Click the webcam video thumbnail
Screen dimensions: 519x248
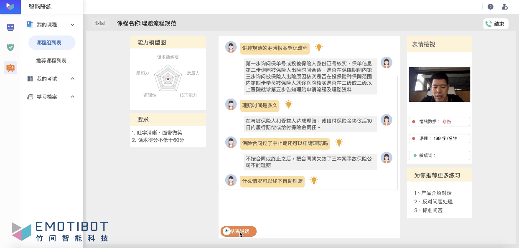pos(439,84)
